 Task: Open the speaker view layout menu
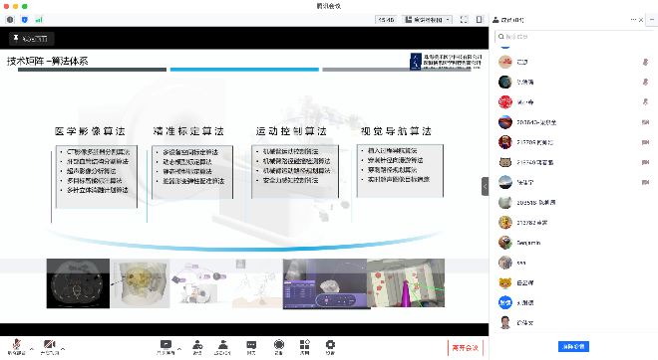pyautogui.click(x=427, y=20)
